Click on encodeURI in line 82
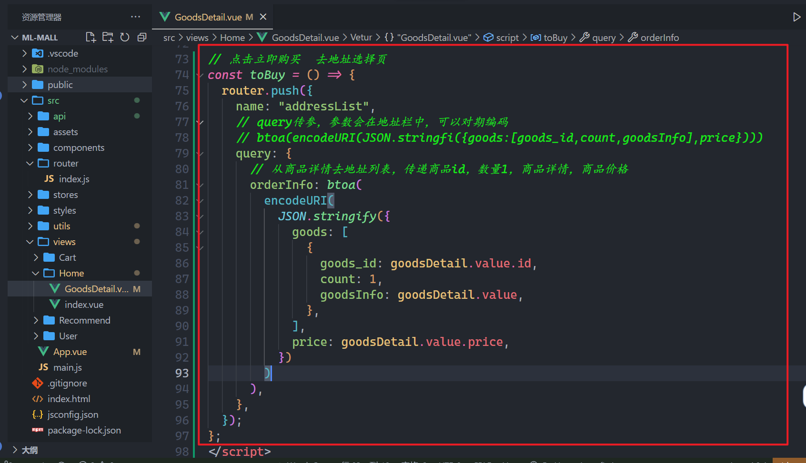Viewport: 806px width, 463px height. tap(295, 200)
